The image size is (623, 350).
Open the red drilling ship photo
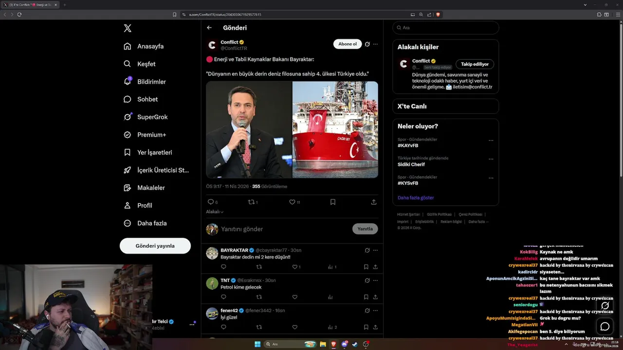point(335,130)
